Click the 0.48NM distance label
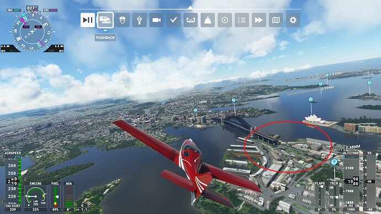 pos(353,147)
